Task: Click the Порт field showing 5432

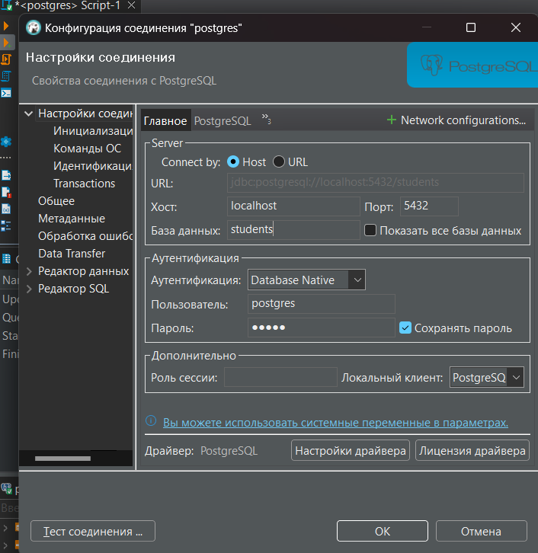Action: tap(429, 206)
